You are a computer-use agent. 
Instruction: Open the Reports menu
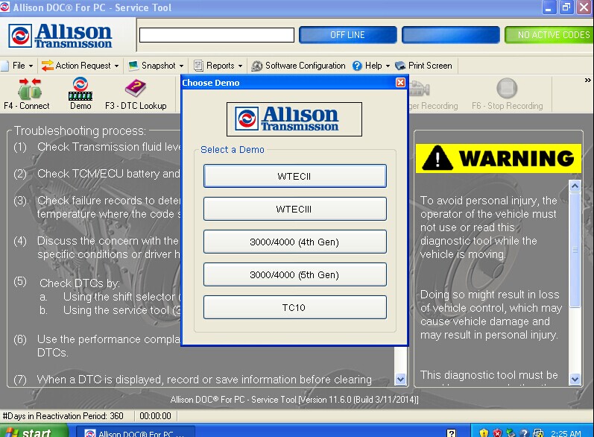(x=218, y=66)
